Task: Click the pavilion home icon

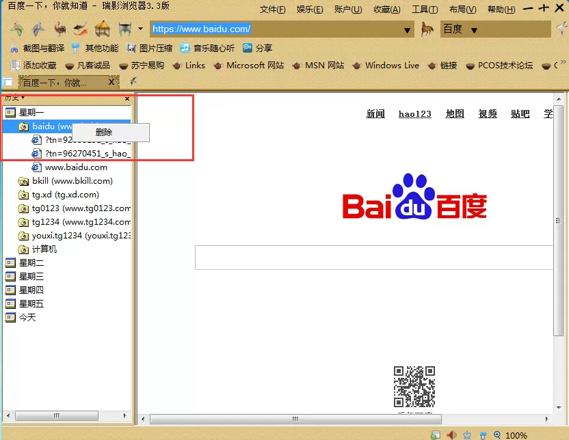Action: [x=103, y=29]
